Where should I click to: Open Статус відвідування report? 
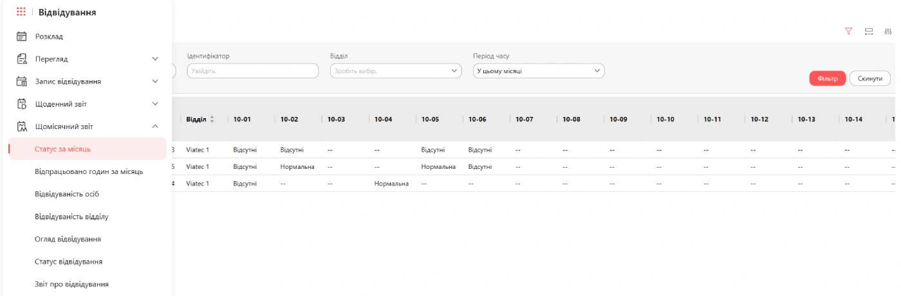coord(69,261)
